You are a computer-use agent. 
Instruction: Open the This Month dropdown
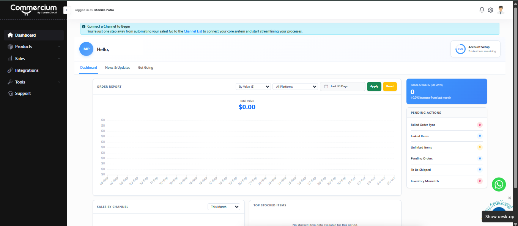point(224,207)
